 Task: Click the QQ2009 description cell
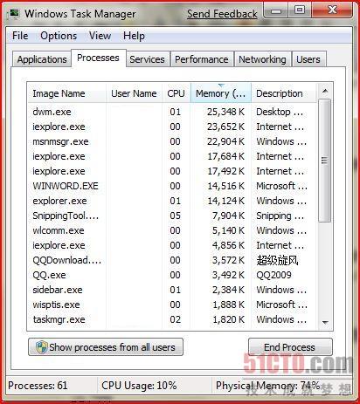273,275
